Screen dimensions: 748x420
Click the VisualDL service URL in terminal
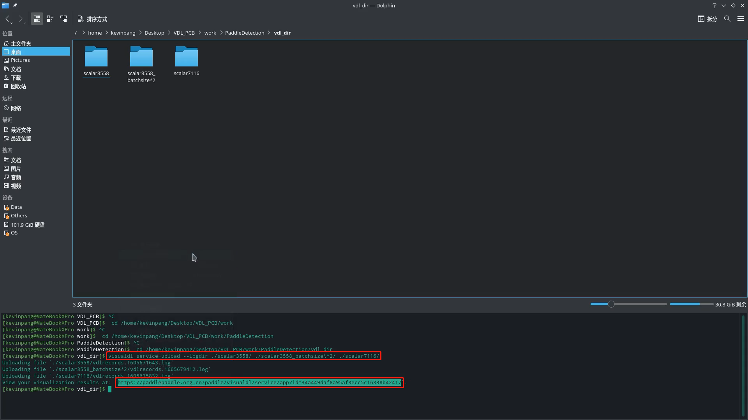pos(259,382)
